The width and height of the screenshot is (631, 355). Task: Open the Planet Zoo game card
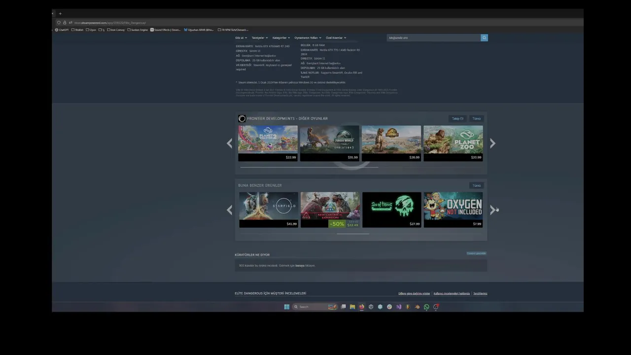[x=453, y=143]
